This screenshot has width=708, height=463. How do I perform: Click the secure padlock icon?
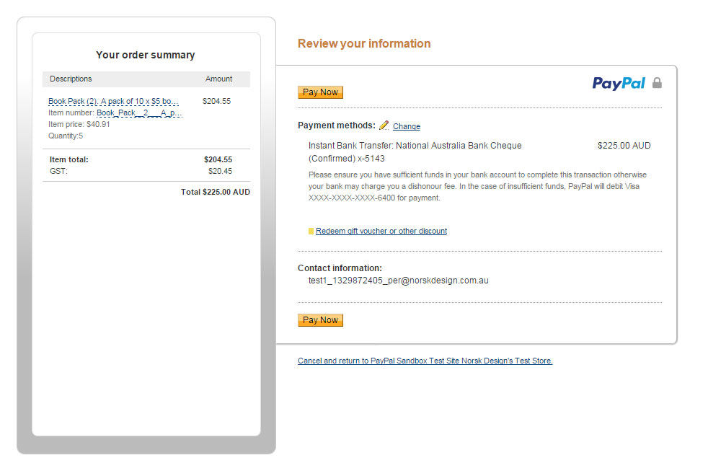(x=657, y=83)
